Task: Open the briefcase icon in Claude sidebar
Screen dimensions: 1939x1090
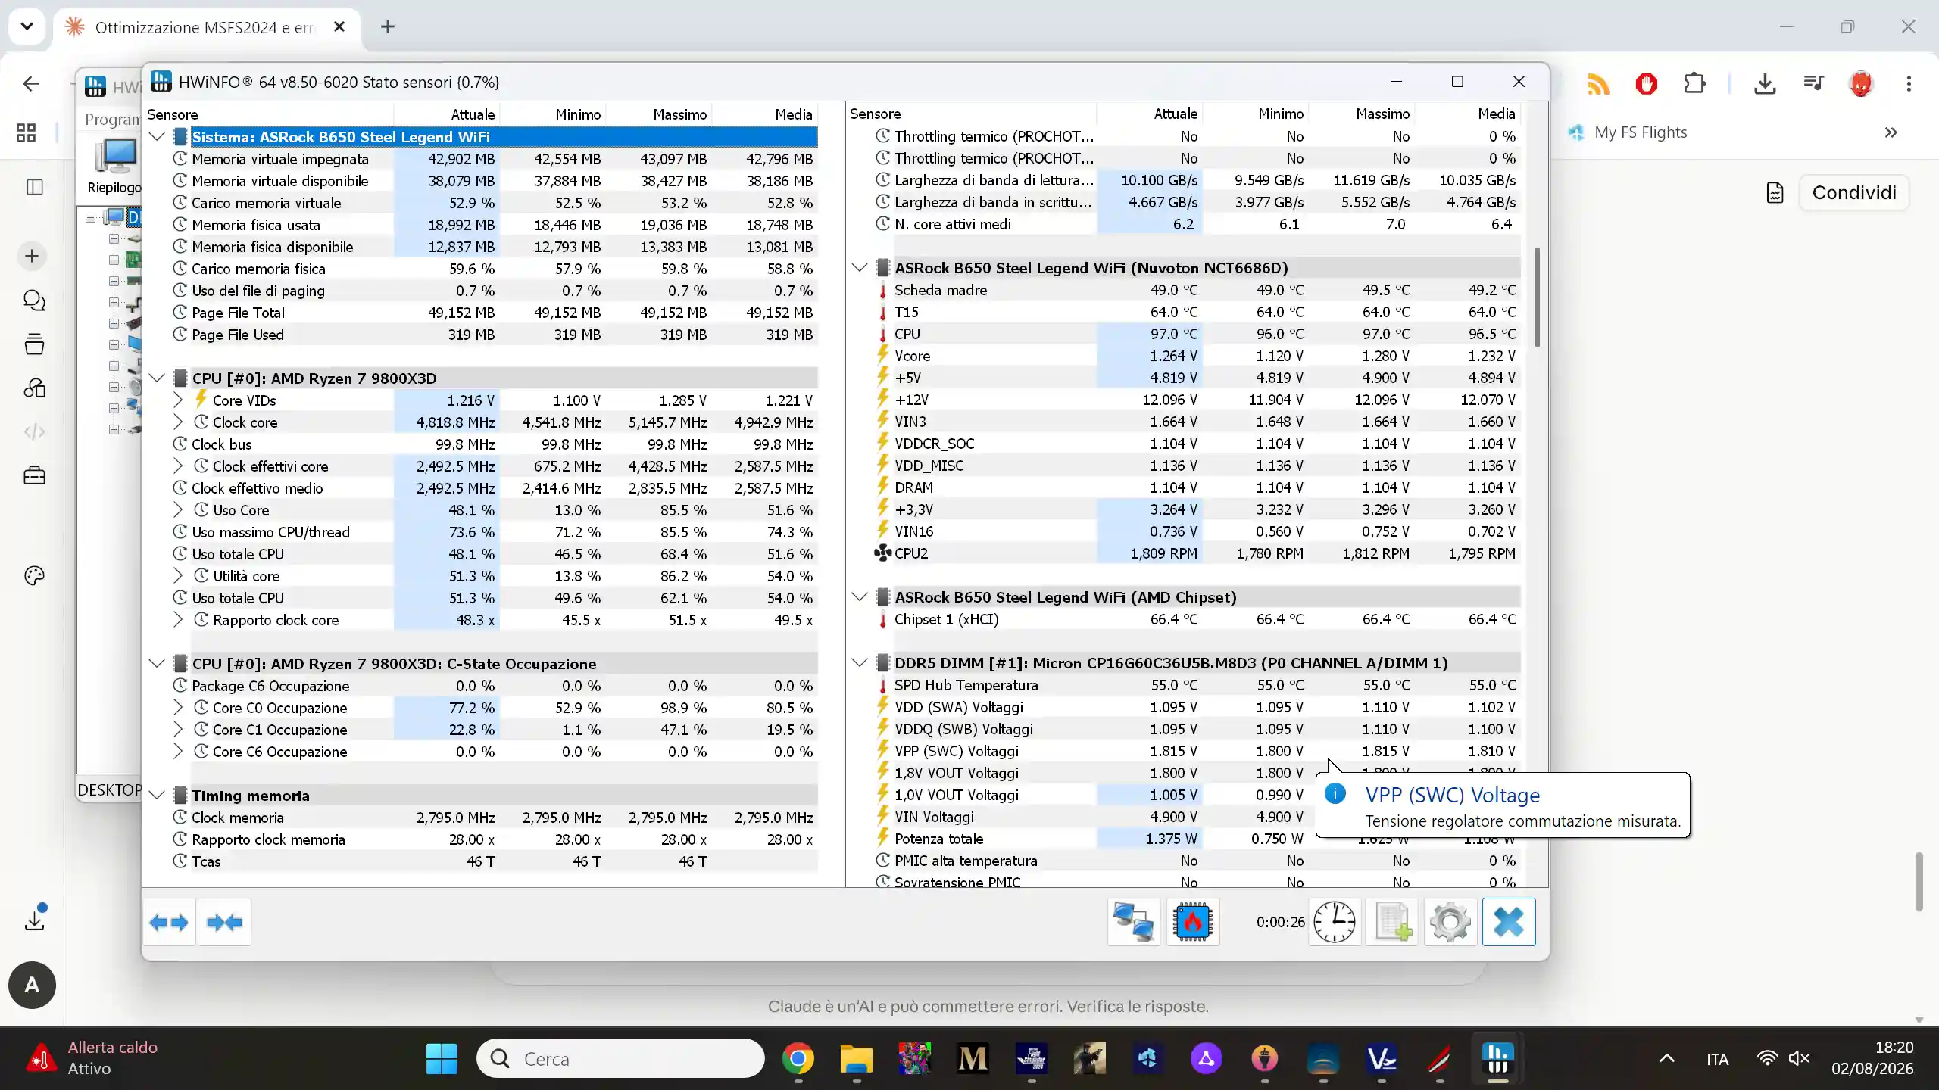Action: pos(35,475)
